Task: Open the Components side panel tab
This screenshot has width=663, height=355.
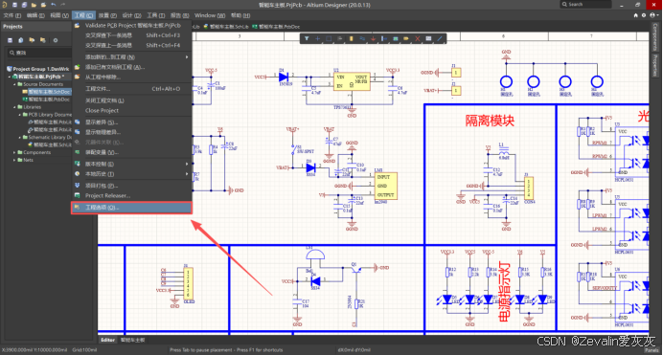Action: tap(655, 37)
